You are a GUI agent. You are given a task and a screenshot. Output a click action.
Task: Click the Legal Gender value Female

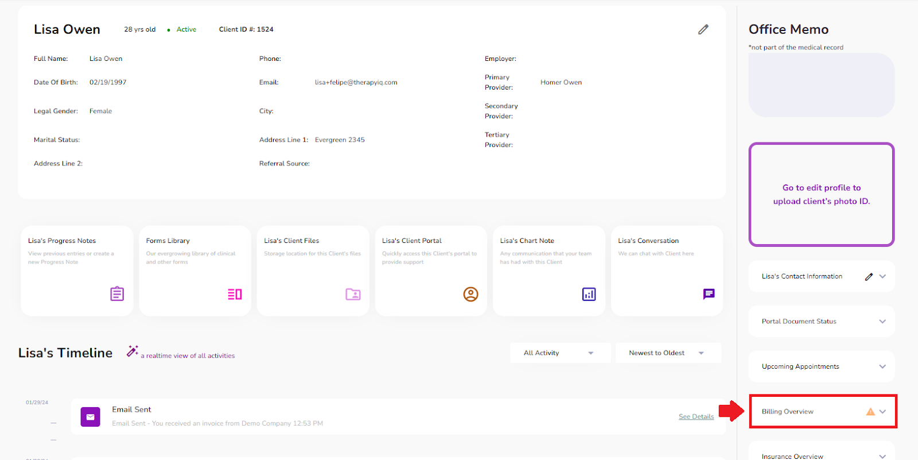(100, 111)
